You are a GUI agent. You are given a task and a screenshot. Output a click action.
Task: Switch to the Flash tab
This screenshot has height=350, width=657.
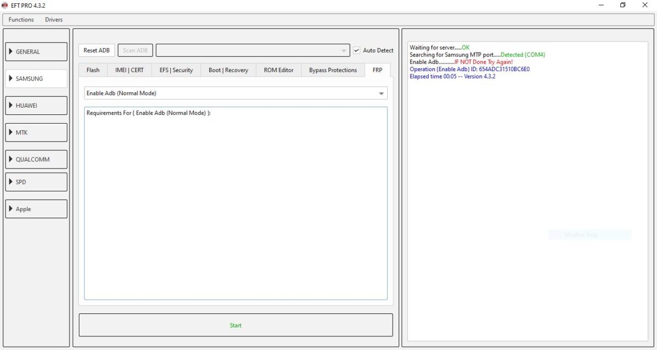[93, 70]
